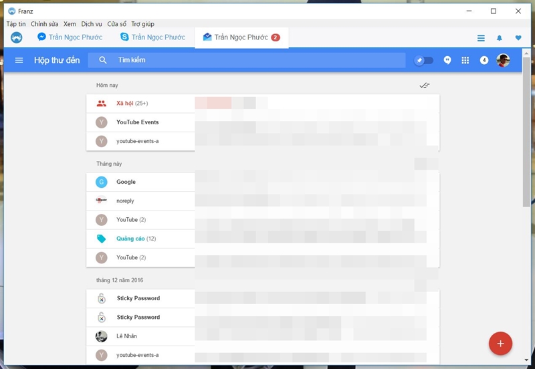The height and width of the screenshot is (369, 535).
Task: Open the Inbox hamburger main menu
Action: (x=19, y=60)
